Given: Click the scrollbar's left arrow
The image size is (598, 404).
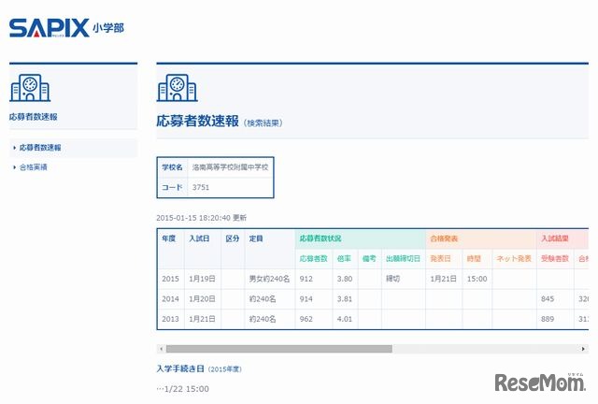Looking at the screenshot, I should (162, 349).
